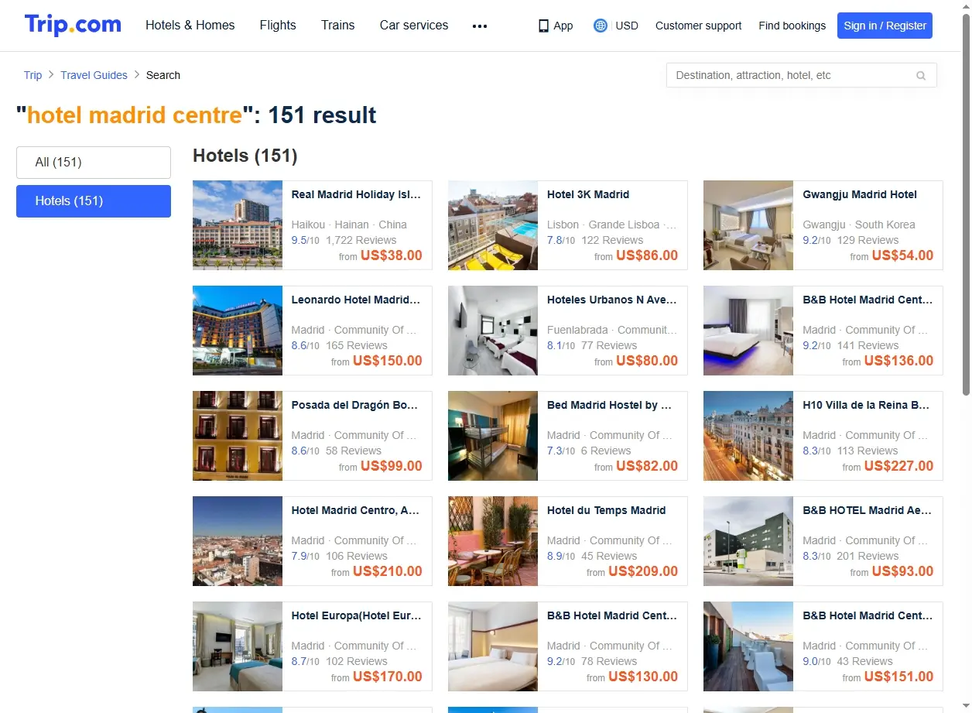
Task: Click the Trip breadcrumb link
Action: [x=33, y=75]
